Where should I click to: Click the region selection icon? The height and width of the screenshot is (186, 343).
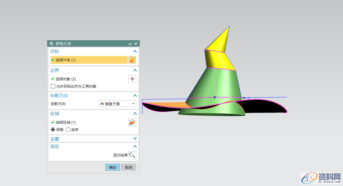132,122
